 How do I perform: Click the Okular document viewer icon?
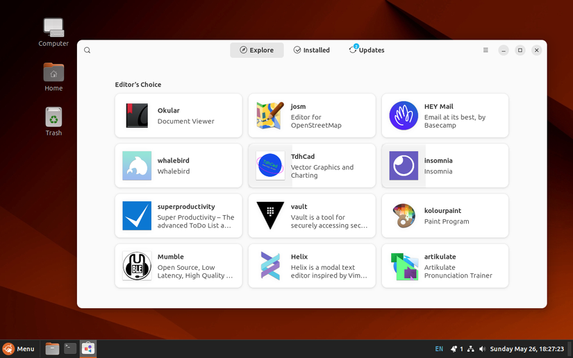[x=137, y=115]
